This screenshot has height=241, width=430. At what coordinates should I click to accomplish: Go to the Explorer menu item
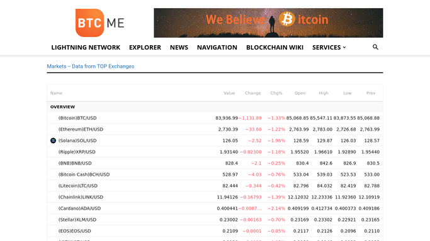[x=145, y=48]
